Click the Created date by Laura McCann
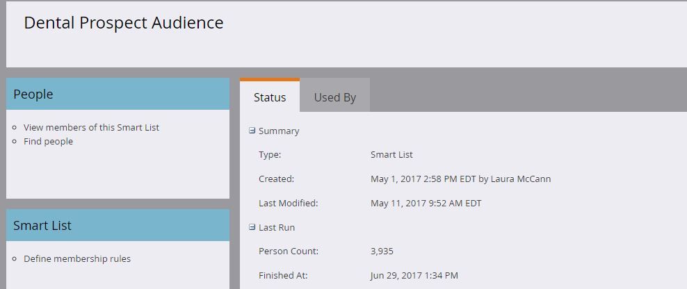Viewport: 687px width, 289px height. tap(461, 179)
